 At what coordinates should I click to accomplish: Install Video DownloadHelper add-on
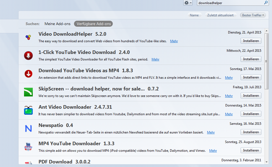[x=251, y=41]
